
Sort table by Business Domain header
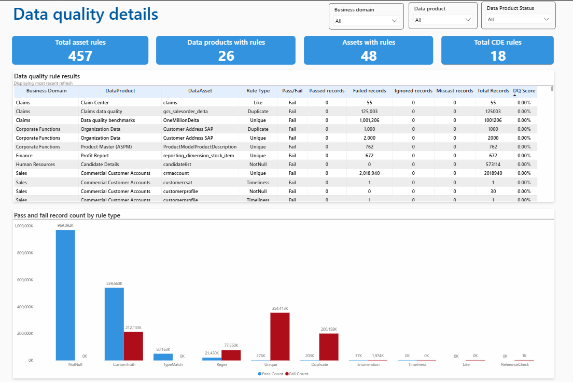point(46,91)
